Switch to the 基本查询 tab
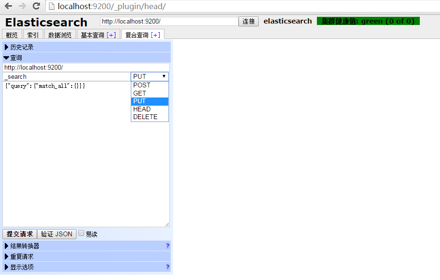440x280 pixels. click(93, 35)
